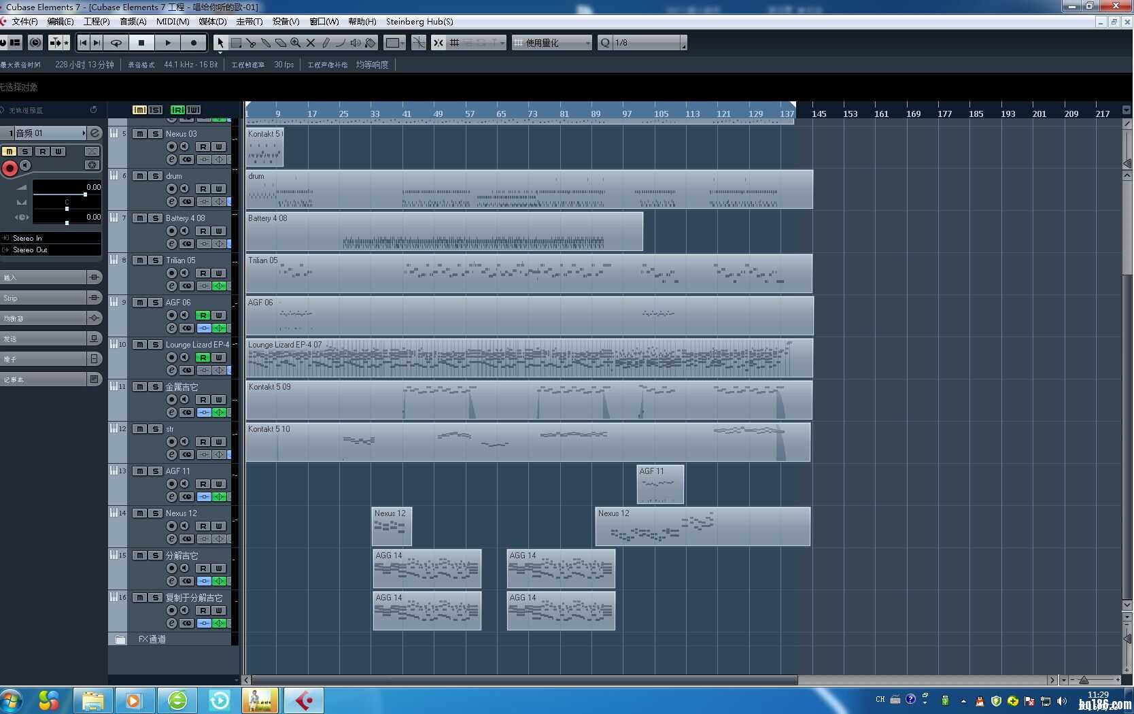The height and width of the screenshot is (714, 1134).
Task: Select the Glue tool
Action: point(266,43)
